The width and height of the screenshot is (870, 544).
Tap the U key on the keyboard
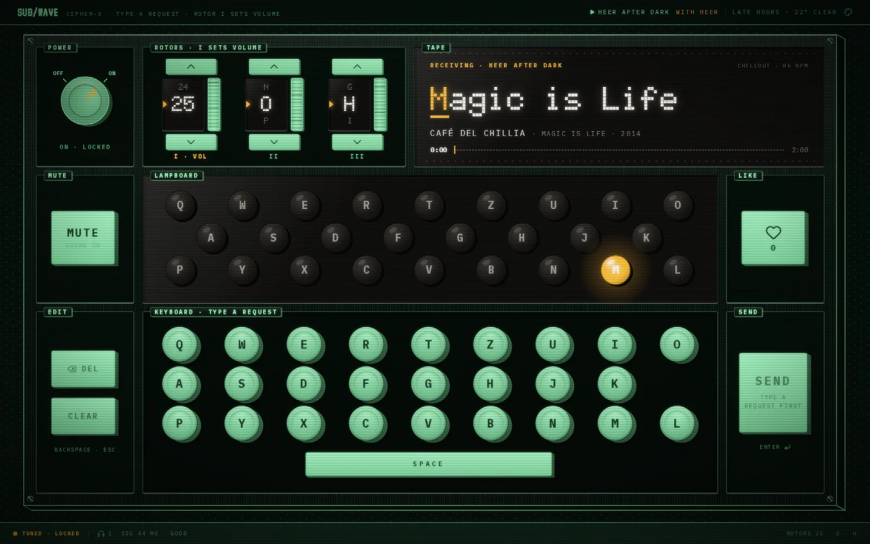tap(552, 344)
